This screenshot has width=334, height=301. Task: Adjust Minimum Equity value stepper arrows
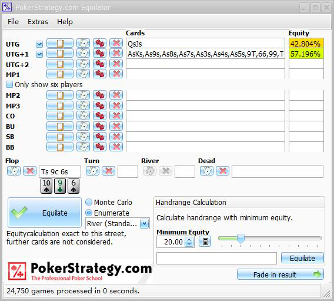point(189,242)
